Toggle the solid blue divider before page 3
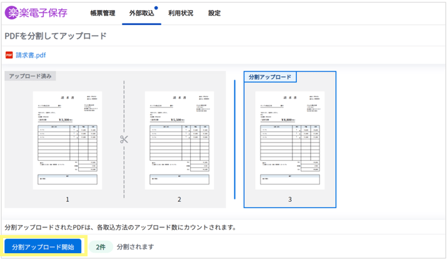Screen dimensions: 447x260 235,139
